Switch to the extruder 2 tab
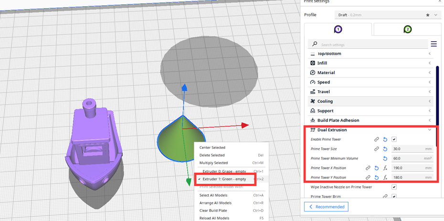444x221 pixels. pyautogui.click(x=407, y=29)
